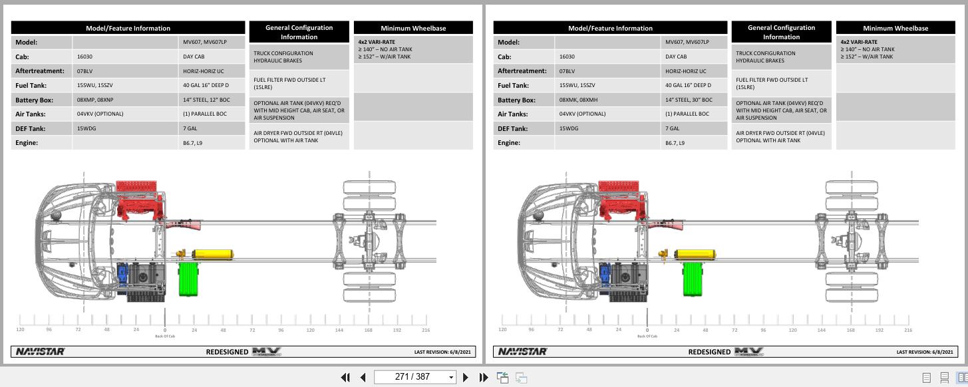Go to next page arrow
Image resolution: width=968 pixels, height=387 pixels.
tap(466, 377)
